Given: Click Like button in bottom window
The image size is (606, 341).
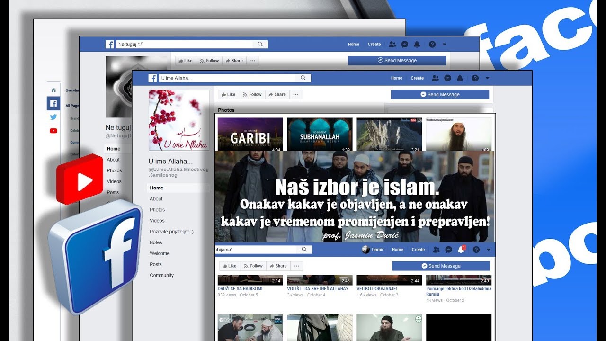Looking at the screenshot, I should (x=229, y=266).
